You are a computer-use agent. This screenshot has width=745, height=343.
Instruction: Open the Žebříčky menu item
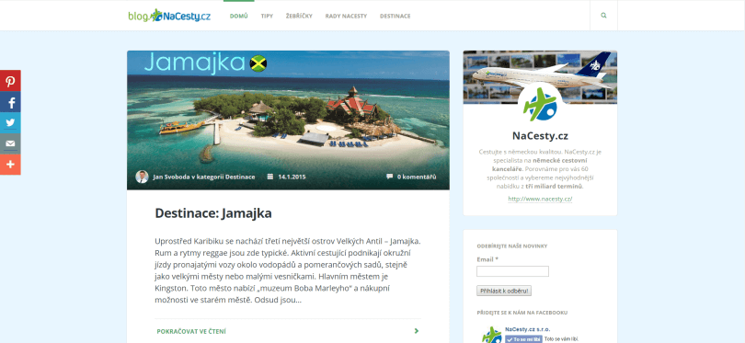point(299,17)
